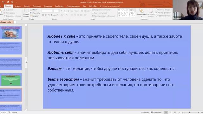Screen dimensions: 203x114
Task: Start Slide Show from status bar icon
Action: tap(179, 112)
